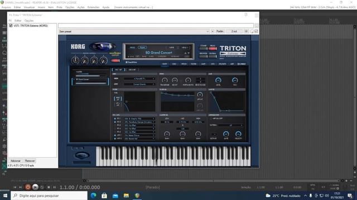Click the joystick below the keyboard panel

(x=82, y=156)
